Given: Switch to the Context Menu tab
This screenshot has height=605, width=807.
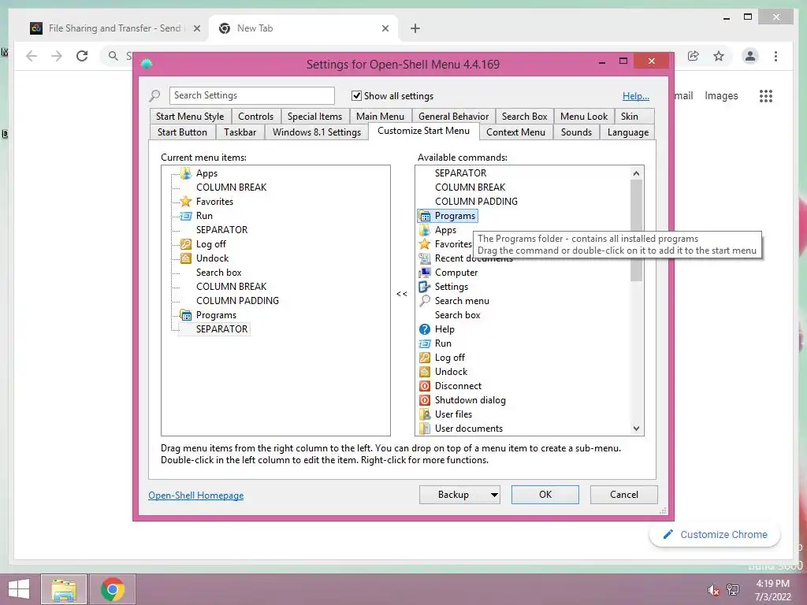Looking at the screenshot, I should (x=515, y=132).
